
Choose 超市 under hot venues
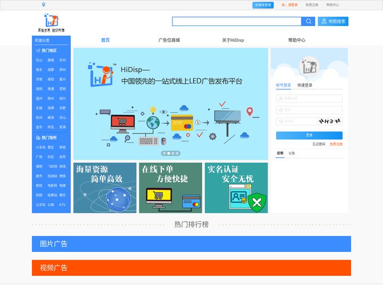(x=39, y=176)
